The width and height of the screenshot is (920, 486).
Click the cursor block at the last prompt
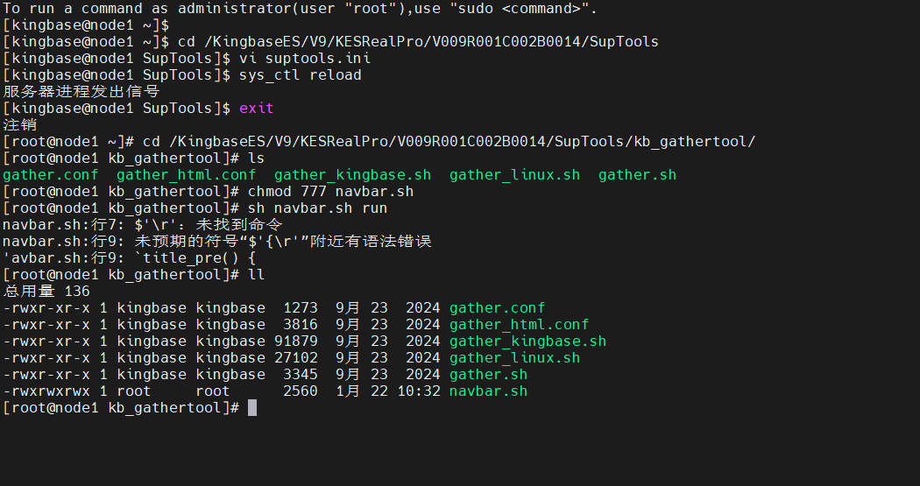(252, 407)
